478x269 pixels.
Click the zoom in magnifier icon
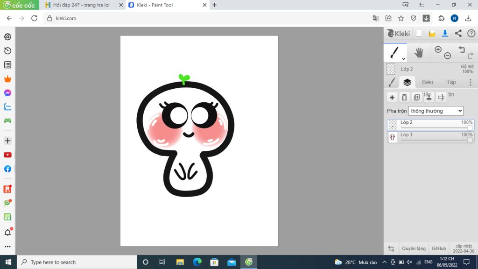click(438, 50)
